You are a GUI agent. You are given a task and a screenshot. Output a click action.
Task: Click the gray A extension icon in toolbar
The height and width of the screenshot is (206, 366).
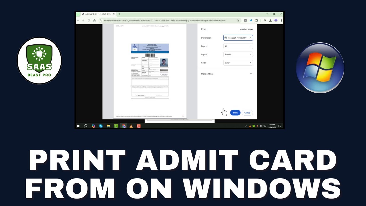coord(245,21)
